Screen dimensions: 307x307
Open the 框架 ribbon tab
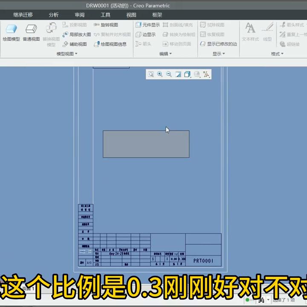pyautogui.click(x=157, y=14)
